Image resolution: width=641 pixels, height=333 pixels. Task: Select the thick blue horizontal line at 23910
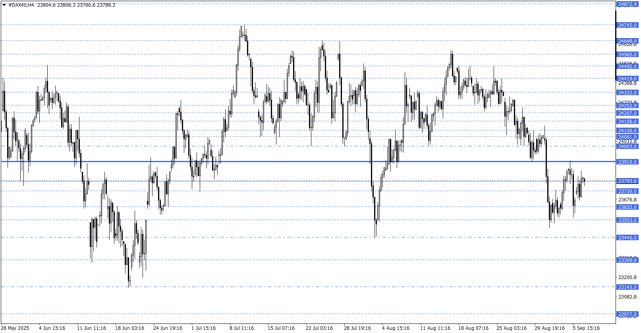coord(308,162)
